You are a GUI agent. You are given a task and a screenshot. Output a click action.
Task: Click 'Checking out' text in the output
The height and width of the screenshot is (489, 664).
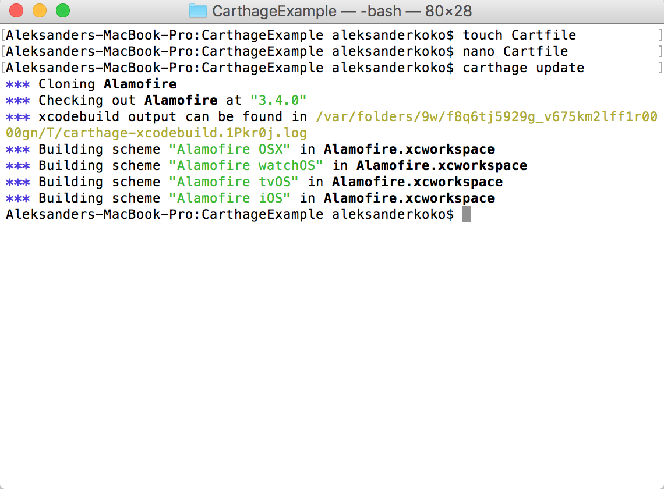87,100
